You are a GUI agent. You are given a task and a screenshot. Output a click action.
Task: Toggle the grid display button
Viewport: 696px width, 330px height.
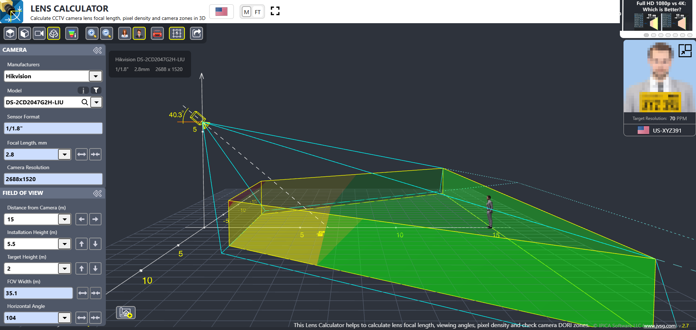coord(177,34)
